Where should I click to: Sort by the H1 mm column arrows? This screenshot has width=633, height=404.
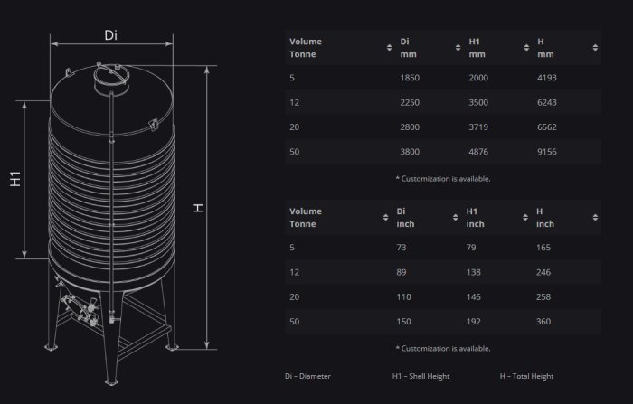click(525, 47)
